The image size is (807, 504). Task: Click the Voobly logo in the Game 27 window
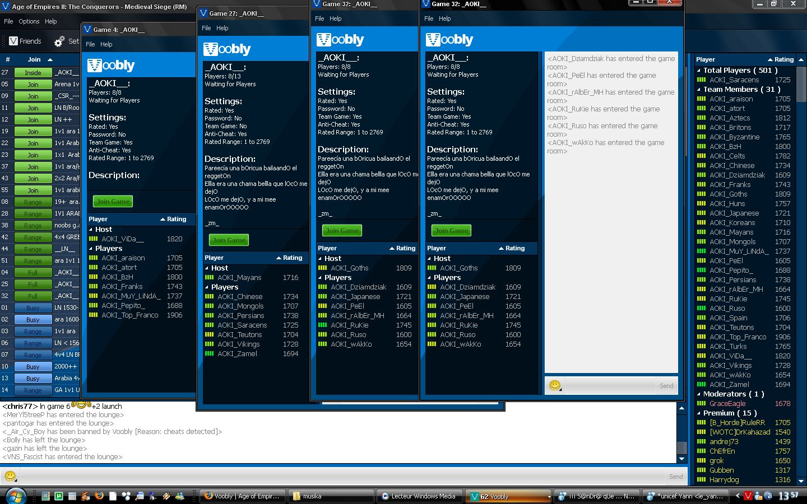coord(227,49)
